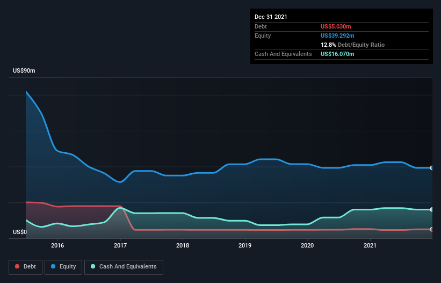Screen dimensions: 441x283
Task: Click the 2020 x-axis label
Action: 307,245
